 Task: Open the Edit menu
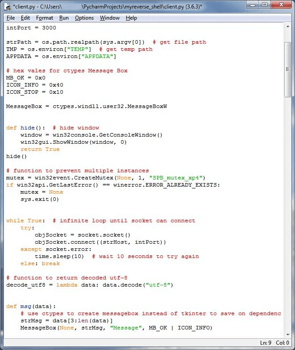[x=25, y=18]
